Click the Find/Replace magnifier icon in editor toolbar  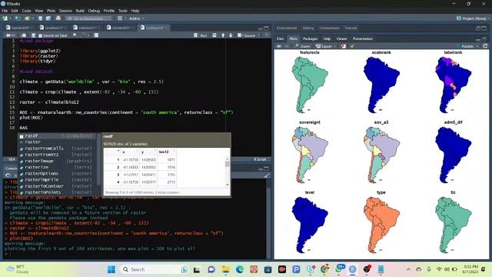(x=75, y=35)
